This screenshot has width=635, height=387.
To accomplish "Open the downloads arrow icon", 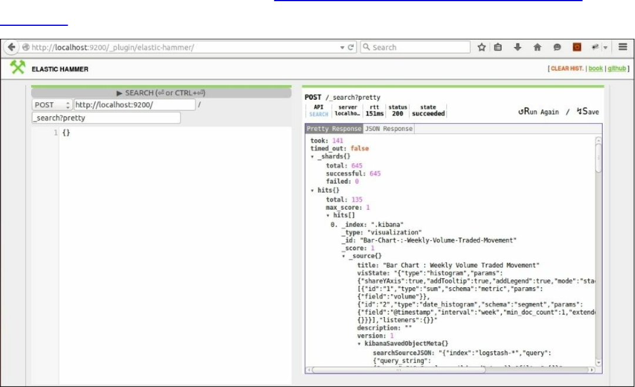I will point(518,48).
